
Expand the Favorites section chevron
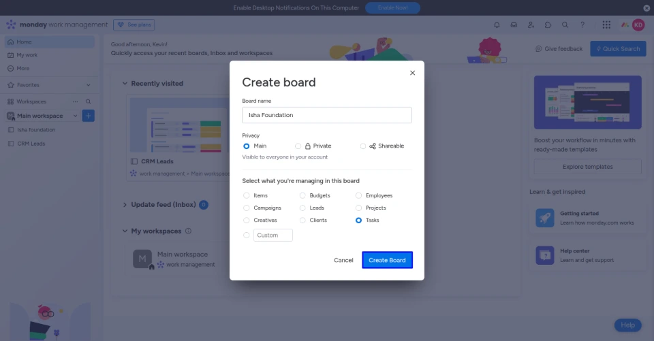(89, 85)
